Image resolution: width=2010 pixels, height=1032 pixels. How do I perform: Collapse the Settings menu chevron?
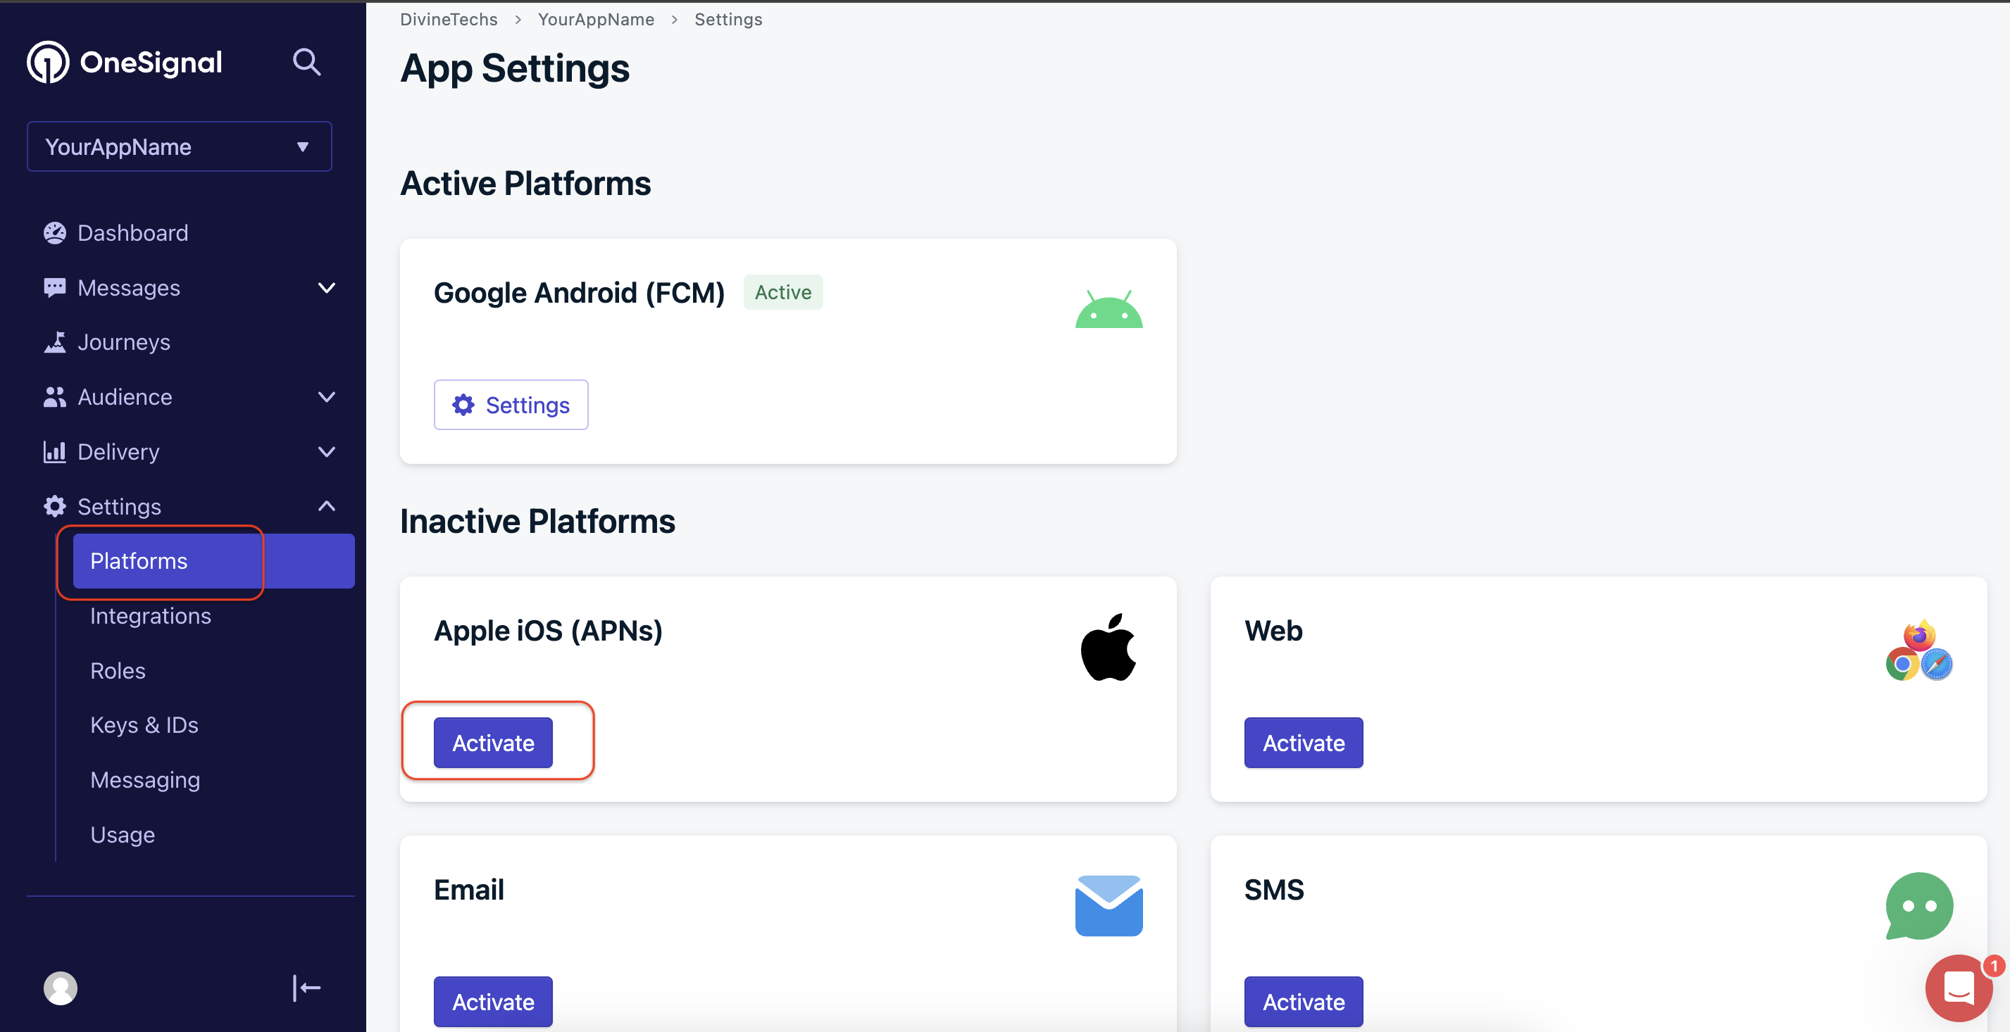(327, 506)
